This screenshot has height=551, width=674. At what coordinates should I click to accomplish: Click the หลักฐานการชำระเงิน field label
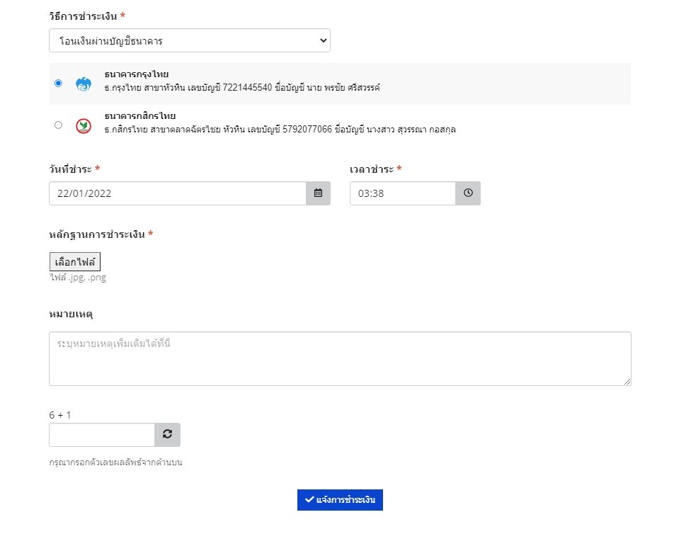98,234
